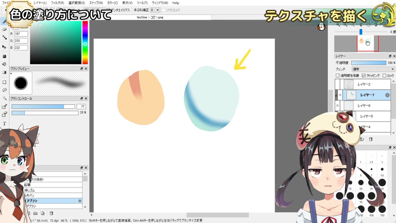The height and width of the screenshot is (223, 396).
Task: Select the Text tool in the toolbox
Action: click(x=4, y=123)
